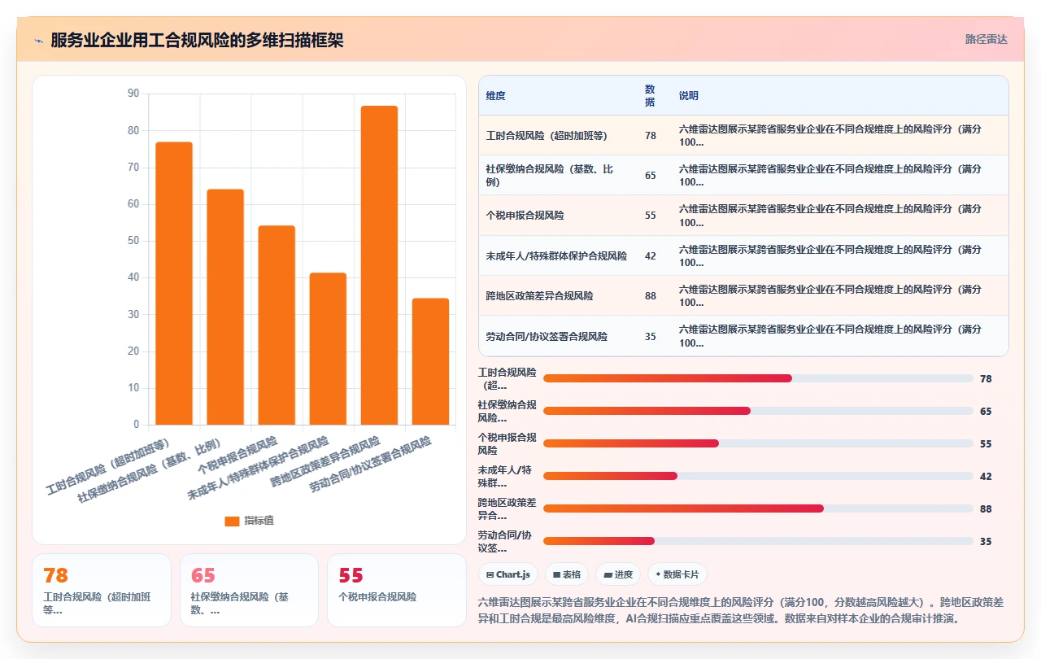
Task: Click the Chart.js tag chip
Action: tap(508, 574)
